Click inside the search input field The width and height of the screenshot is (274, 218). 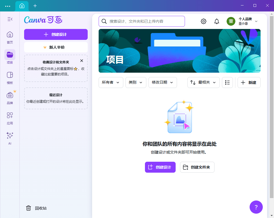pos(142,21)
